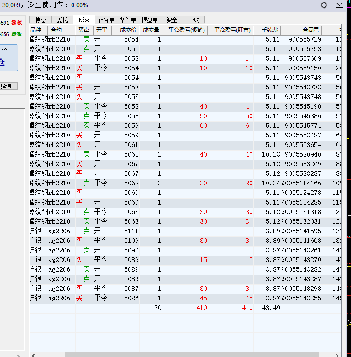Click total fee 143.49 in summary row
This screenshot has height=357, width=351.
click(269, 308)
